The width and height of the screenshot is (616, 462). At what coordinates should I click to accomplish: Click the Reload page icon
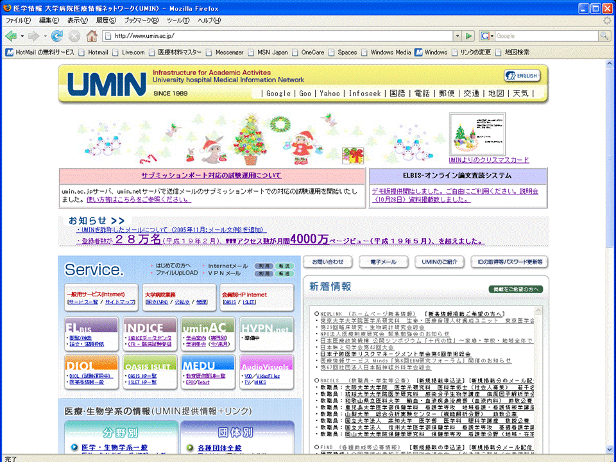(x=57, y=36)
